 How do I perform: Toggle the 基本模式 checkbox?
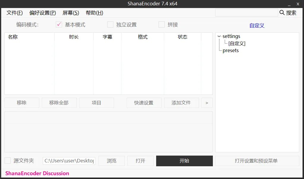(59, 25)
